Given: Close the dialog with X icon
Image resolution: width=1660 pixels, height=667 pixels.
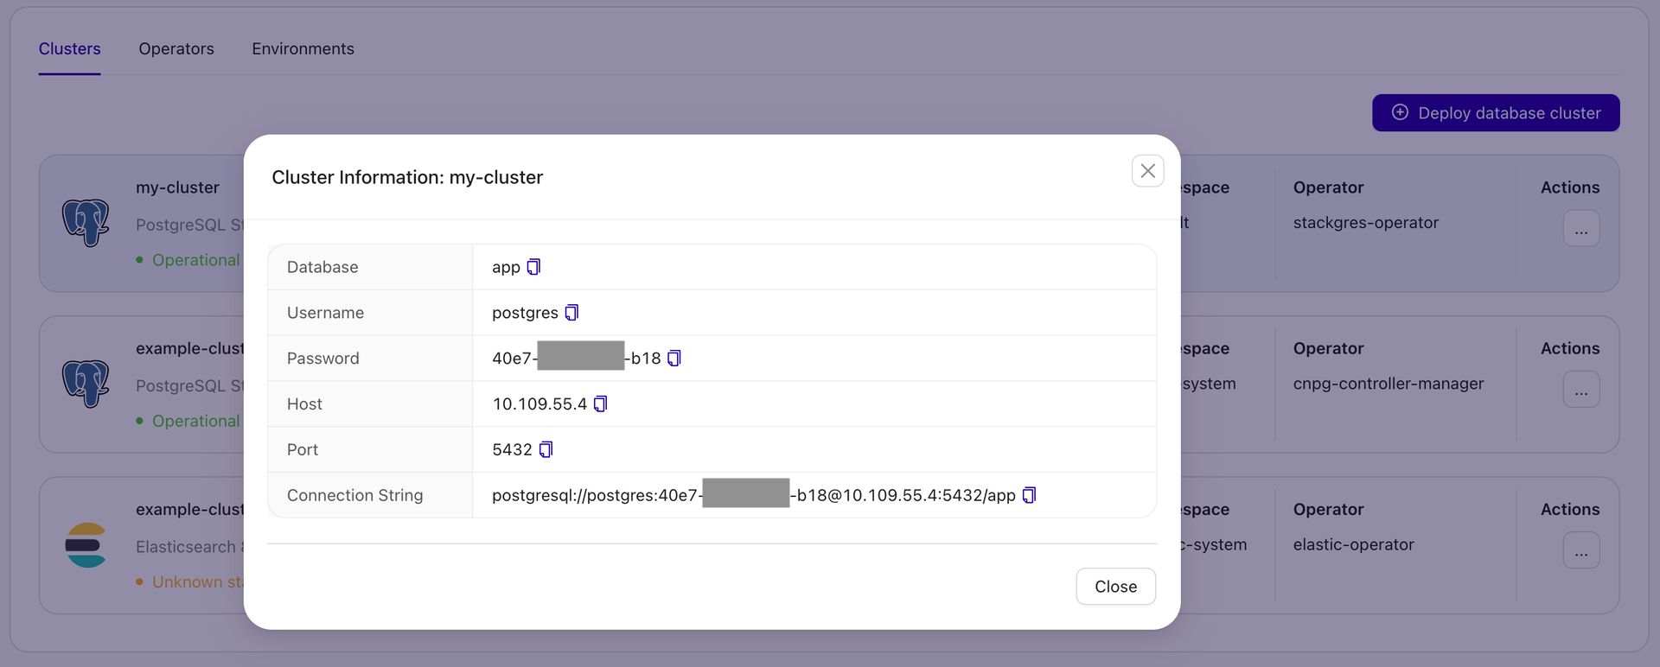Looking at the screenshot, I should (1147, 171).
